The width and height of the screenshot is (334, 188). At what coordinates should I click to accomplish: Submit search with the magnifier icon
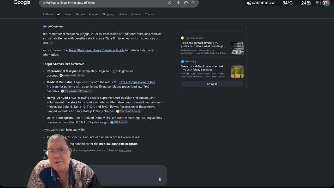(193, 3)
